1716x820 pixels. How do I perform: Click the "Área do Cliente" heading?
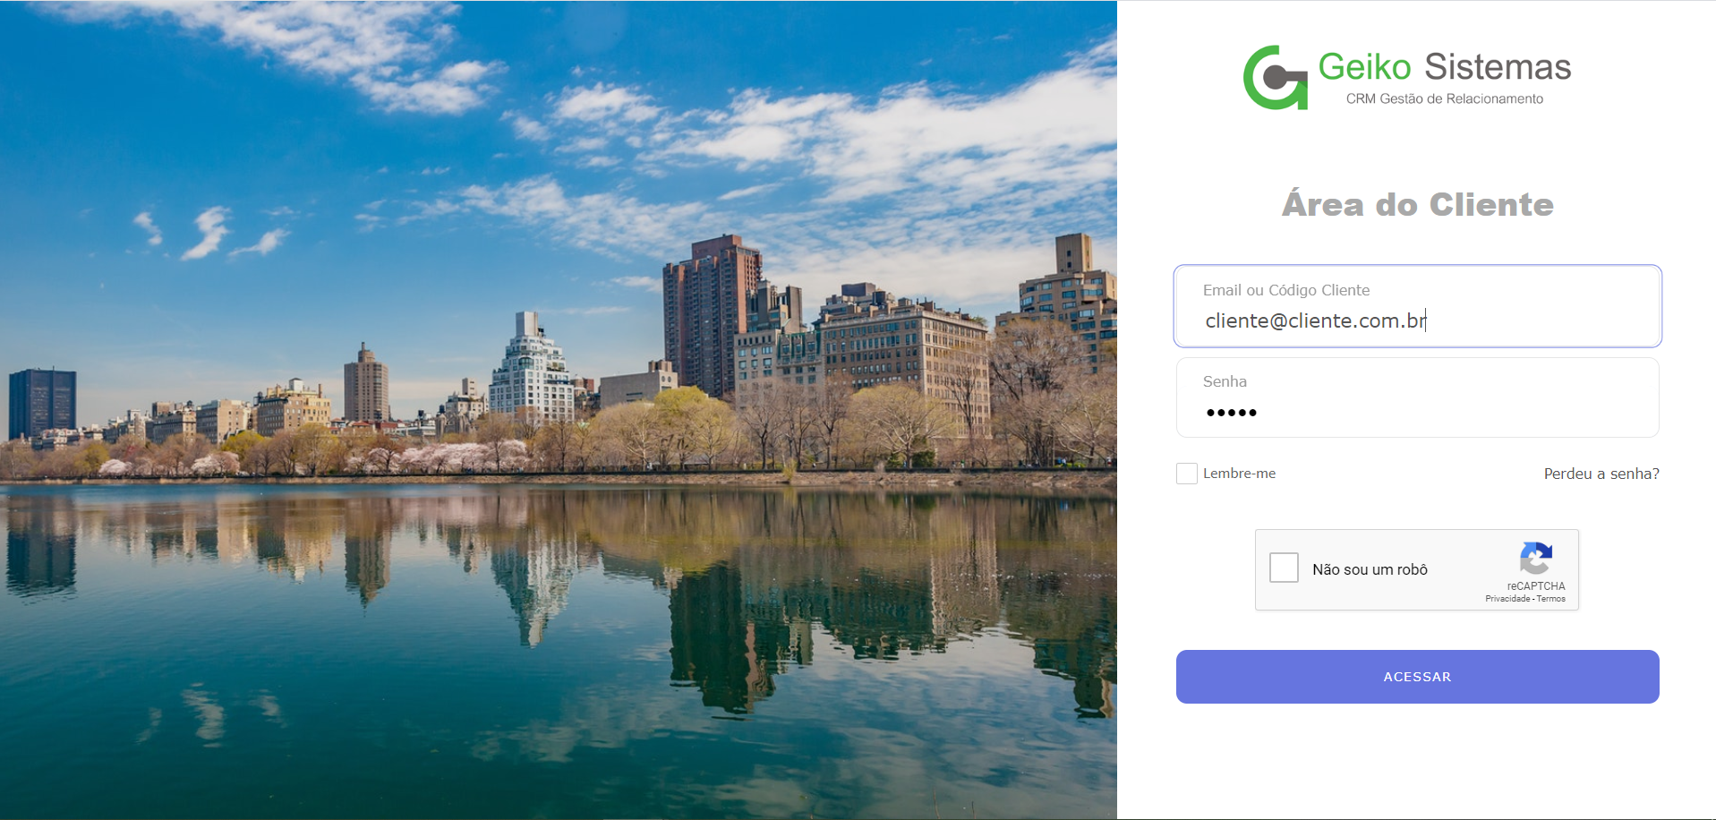[1417, 204]
